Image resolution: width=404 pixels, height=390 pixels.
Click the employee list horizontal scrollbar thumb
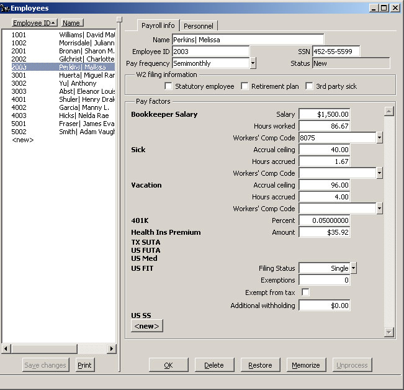click(44, 349)
